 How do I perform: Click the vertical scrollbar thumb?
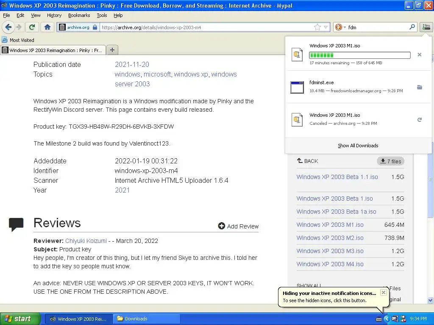pos(431,179)
